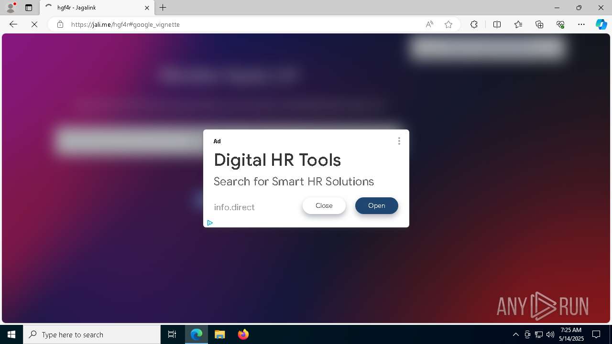
Task: Open the Windows Start menu
Action: (x=11, y=334)
